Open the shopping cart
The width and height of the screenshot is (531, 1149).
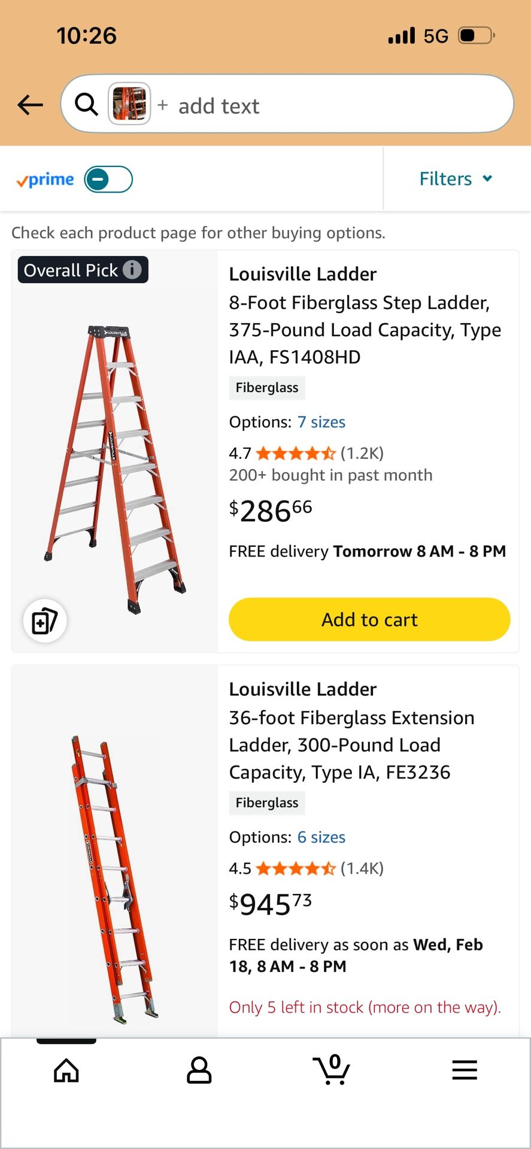point(332,1069)
